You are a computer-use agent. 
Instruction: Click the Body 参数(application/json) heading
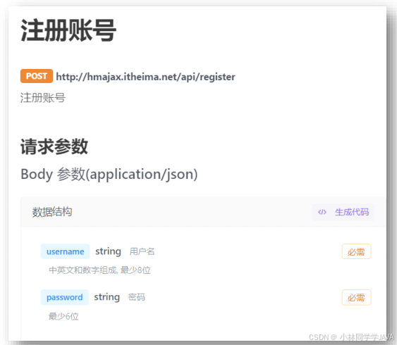click(109, 175)
